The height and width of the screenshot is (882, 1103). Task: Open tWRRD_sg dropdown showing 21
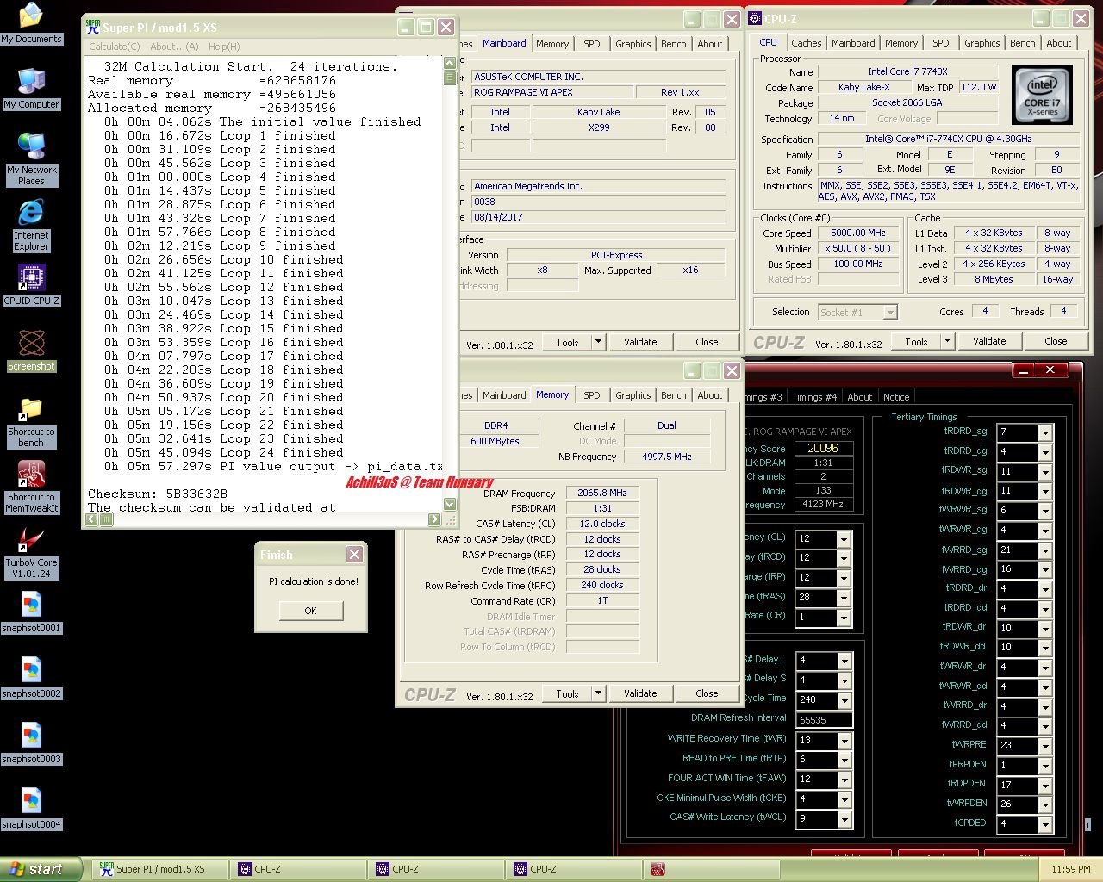pos(1044,550)
